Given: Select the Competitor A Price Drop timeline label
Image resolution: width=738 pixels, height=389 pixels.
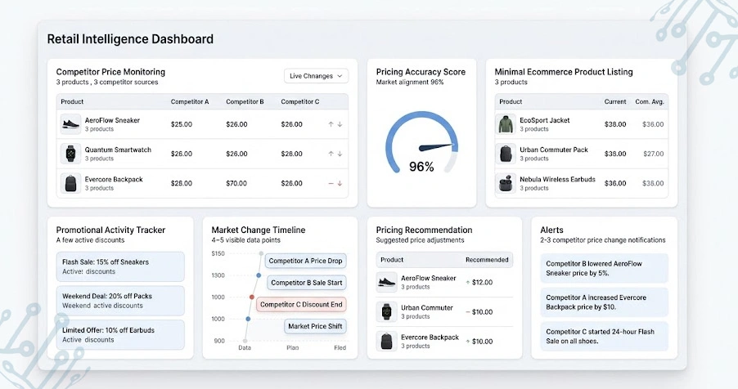Looking at the screenshot, I should 305,261.
